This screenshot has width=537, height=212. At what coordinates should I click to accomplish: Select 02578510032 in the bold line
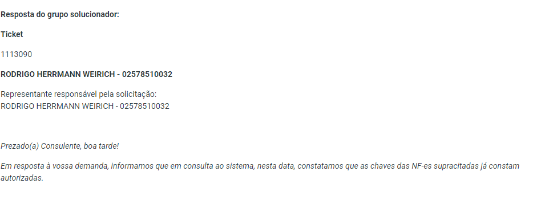(147, 74)
